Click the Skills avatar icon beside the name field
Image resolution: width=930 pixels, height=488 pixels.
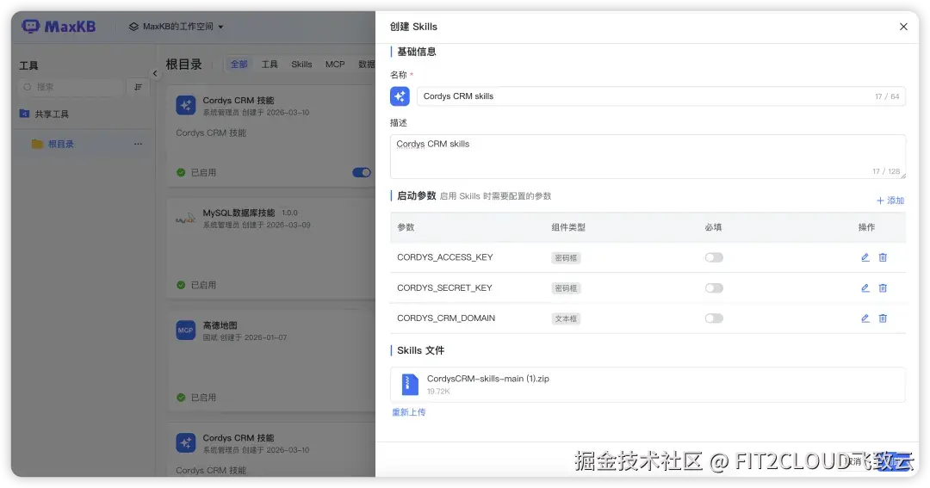click(400, 96)
